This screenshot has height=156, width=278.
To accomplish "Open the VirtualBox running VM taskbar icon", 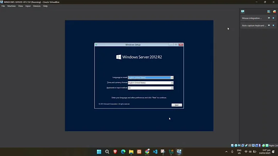I will (179, 152).
